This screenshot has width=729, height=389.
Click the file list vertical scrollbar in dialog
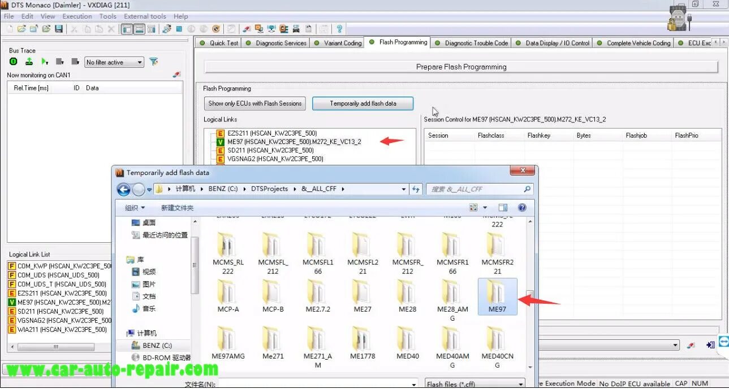[530, 294]
